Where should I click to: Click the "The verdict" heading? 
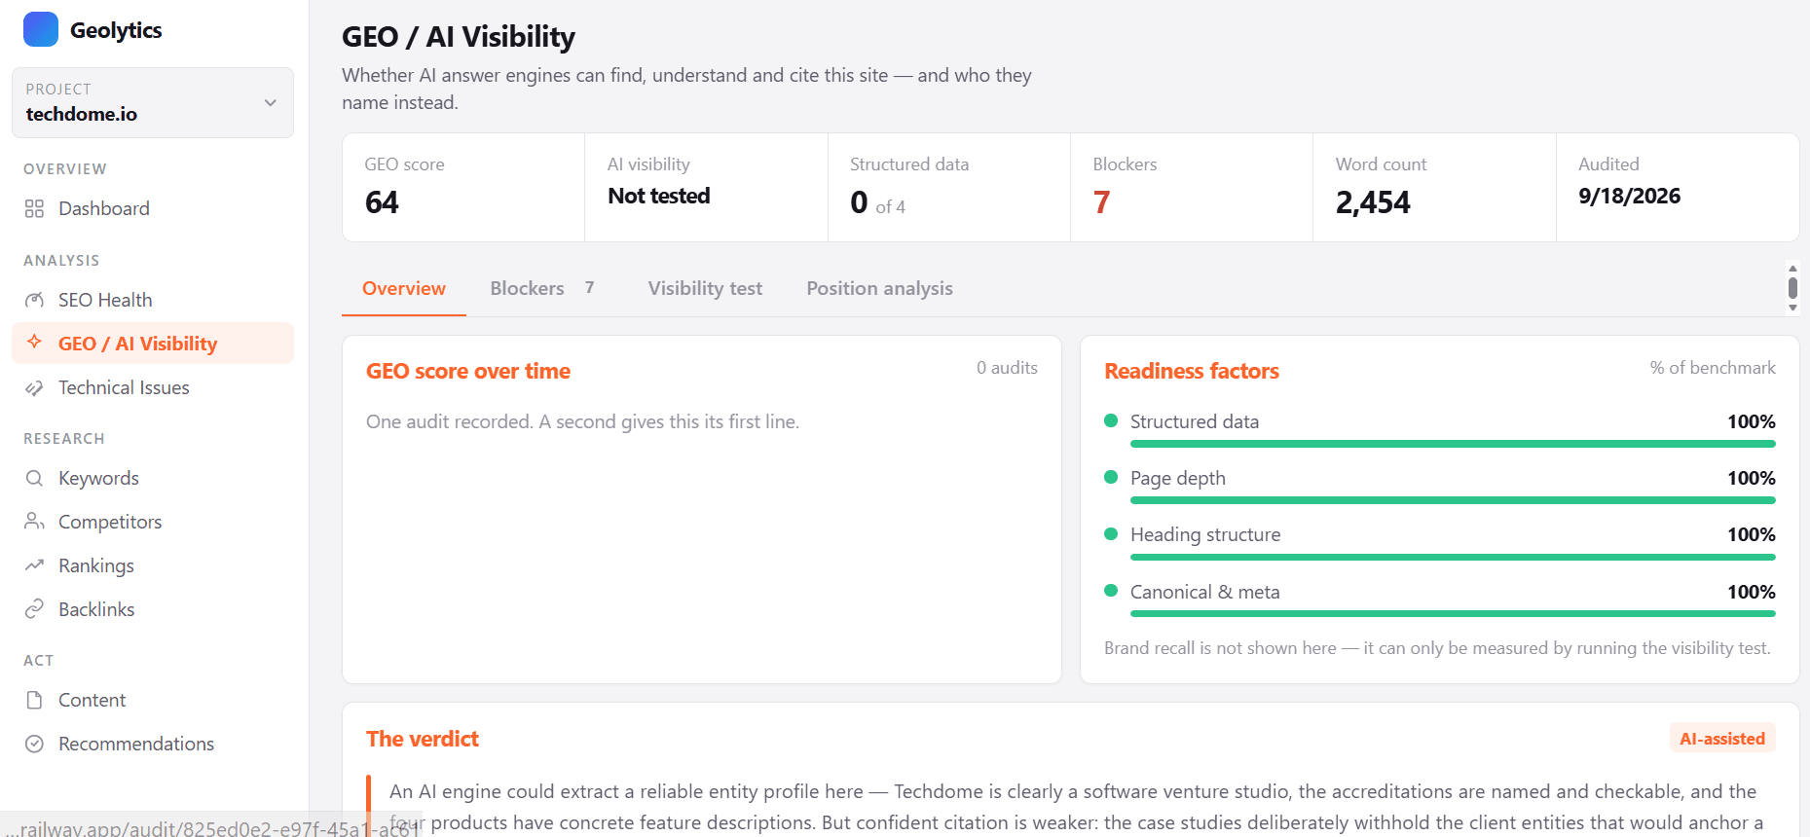(x=423, y=739)
